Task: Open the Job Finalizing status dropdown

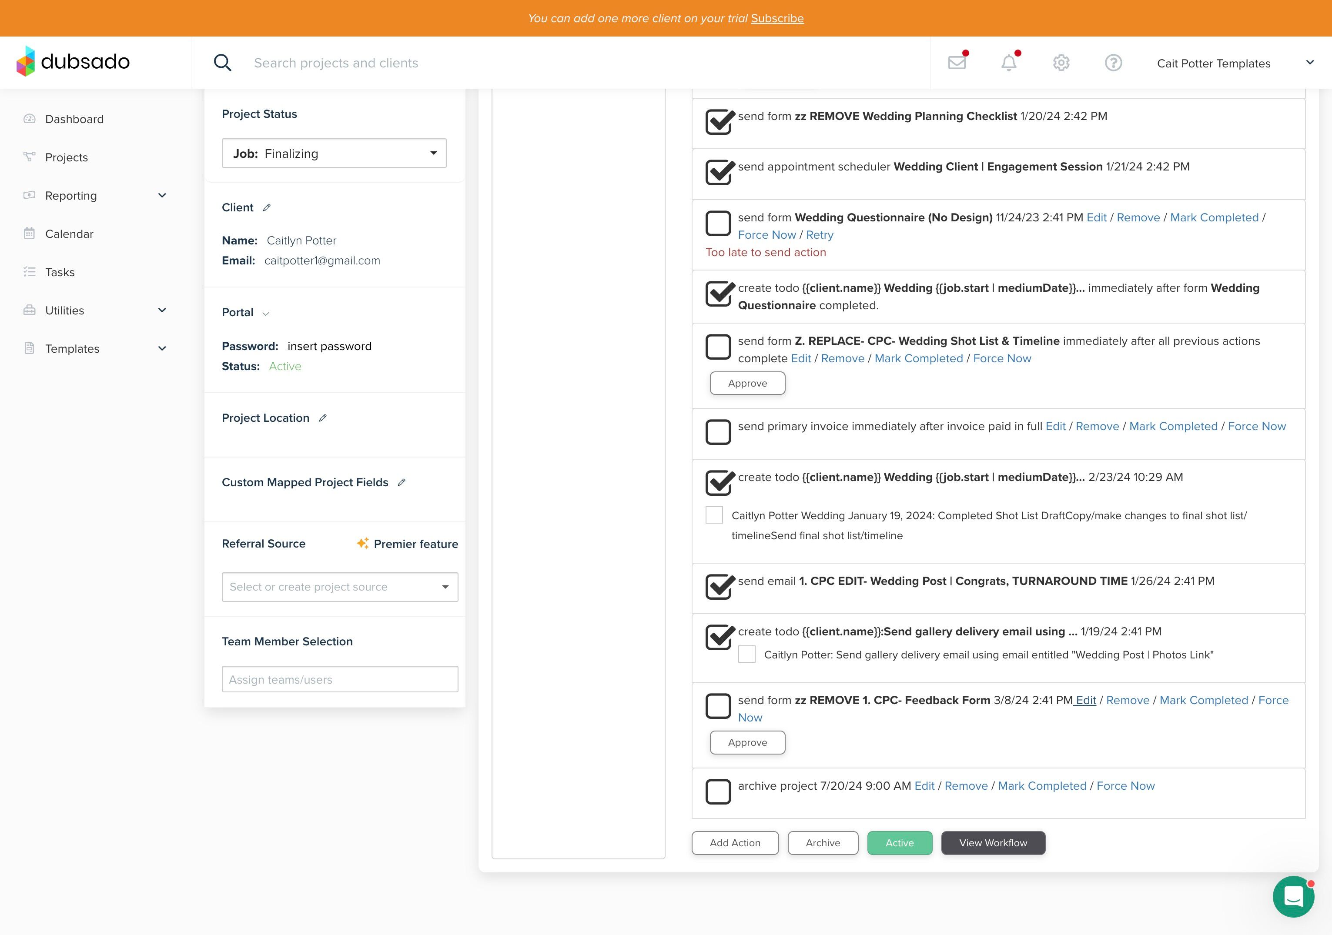Action: pos(334,154)
